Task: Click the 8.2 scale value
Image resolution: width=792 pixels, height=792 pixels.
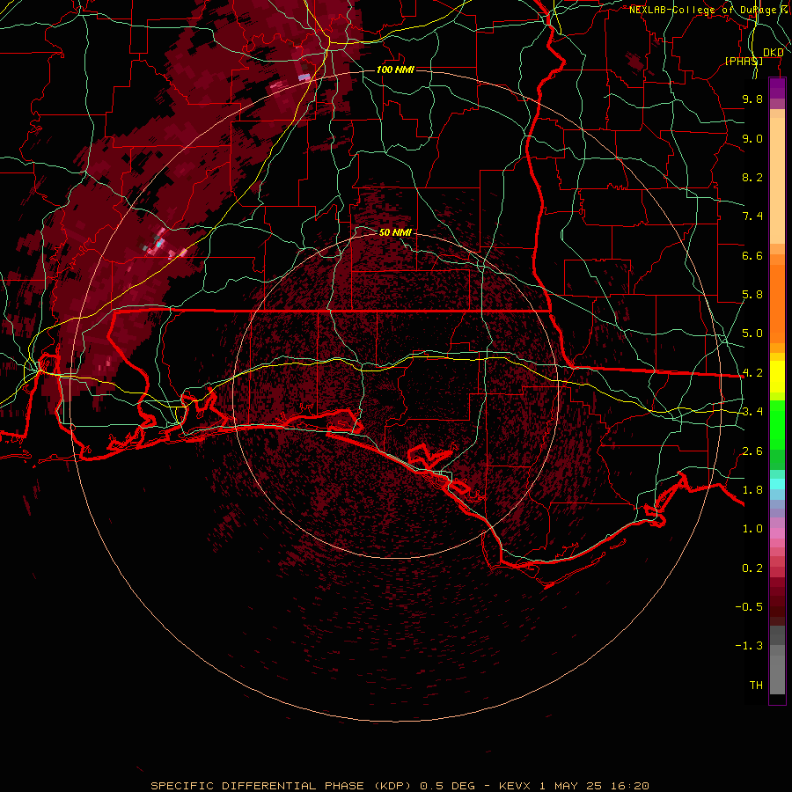Action: tap(752, 177)
